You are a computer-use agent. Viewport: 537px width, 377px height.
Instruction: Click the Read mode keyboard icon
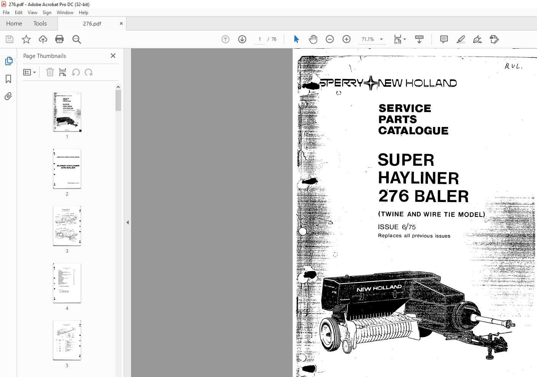tap(419, 39)
